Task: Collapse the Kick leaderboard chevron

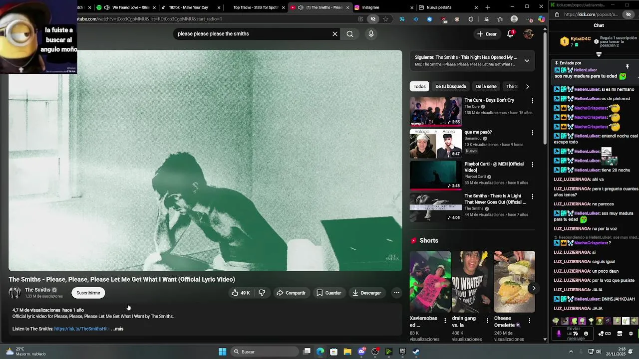Action: coord(599,54)
